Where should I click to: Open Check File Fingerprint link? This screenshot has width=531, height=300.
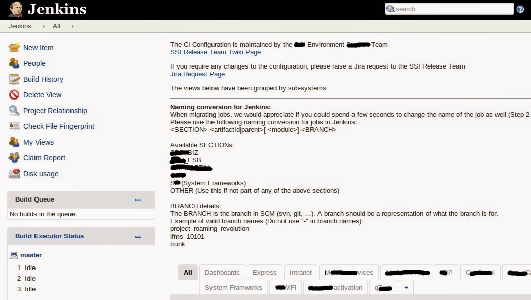[59, 126]
